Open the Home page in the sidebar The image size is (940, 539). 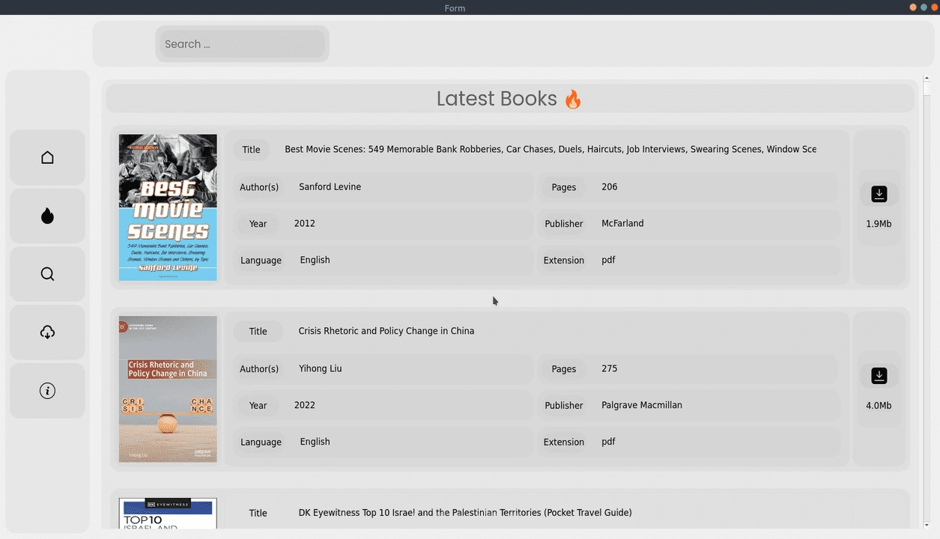47,157
